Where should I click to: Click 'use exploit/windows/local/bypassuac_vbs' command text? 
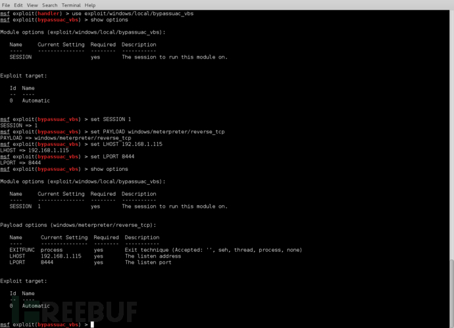point(133,14)
